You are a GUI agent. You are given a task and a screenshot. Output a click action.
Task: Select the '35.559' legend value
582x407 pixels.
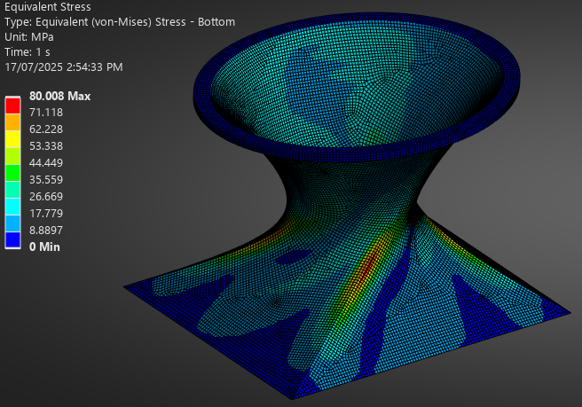point(46,180)
